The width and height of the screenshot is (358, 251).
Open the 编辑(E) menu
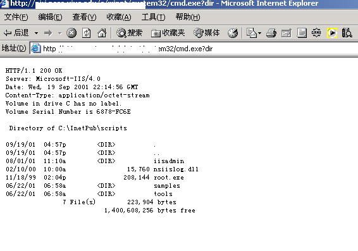pyautogui.click(x=50, y=17)
